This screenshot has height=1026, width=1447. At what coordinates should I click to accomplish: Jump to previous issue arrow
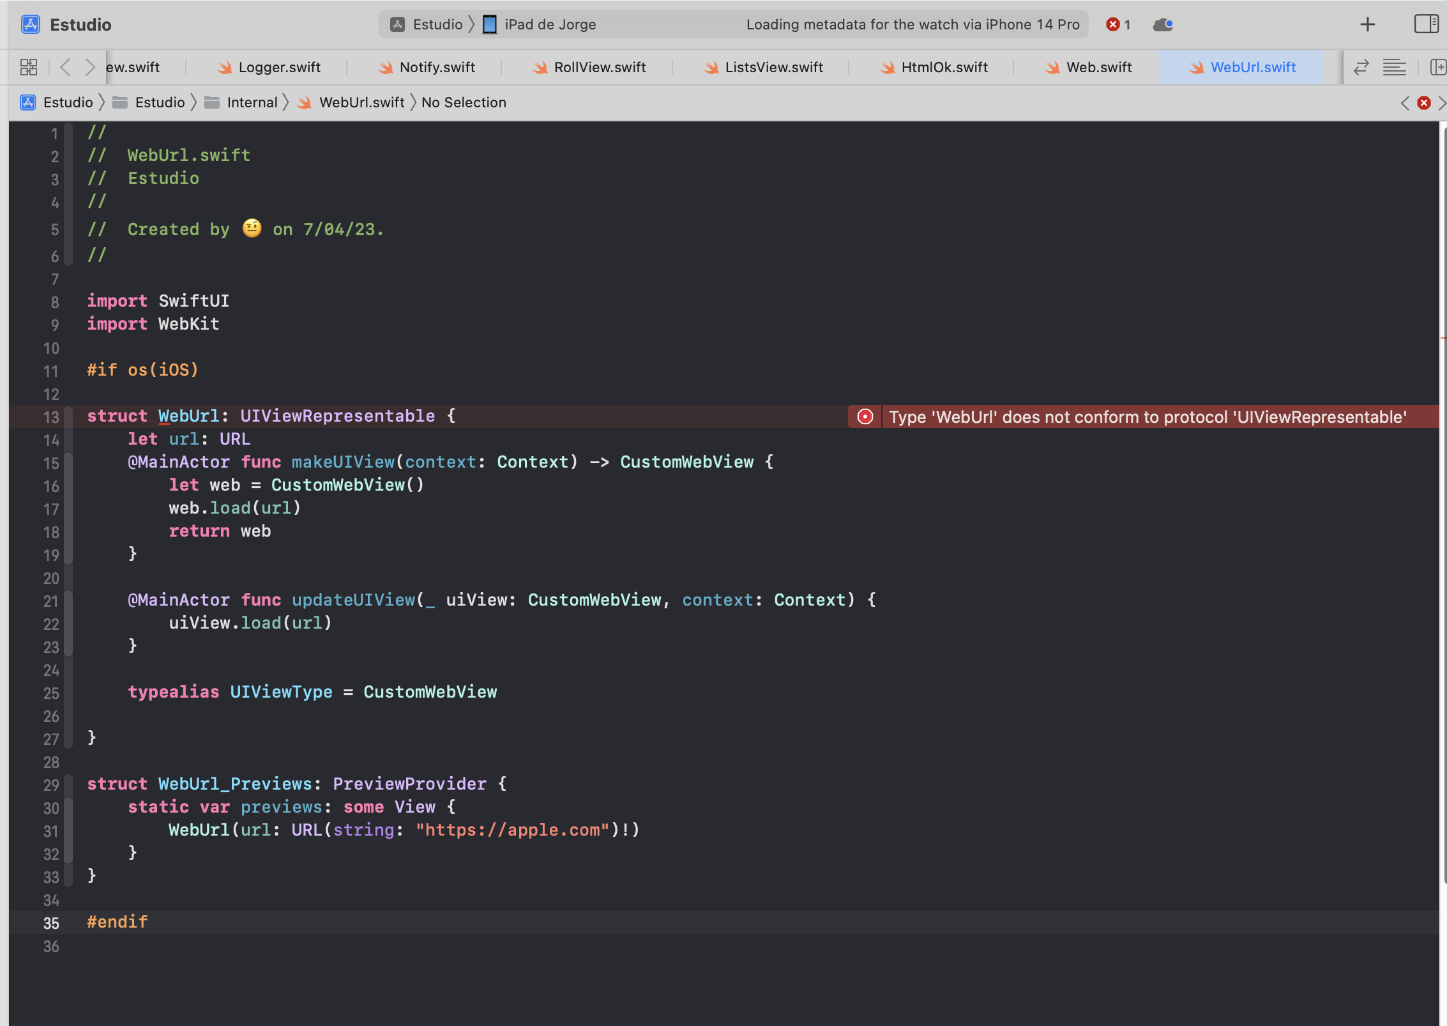(1404, 102)
